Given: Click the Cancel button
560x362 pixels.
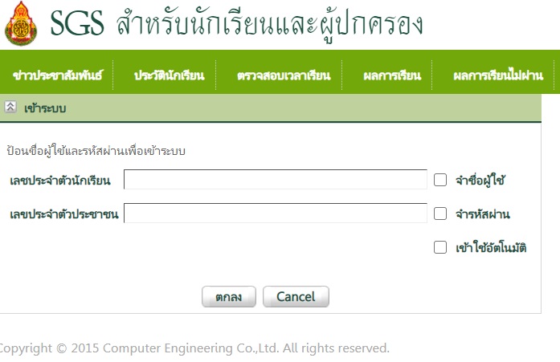Looking at the screenshot, I should [x=296, y=296].
